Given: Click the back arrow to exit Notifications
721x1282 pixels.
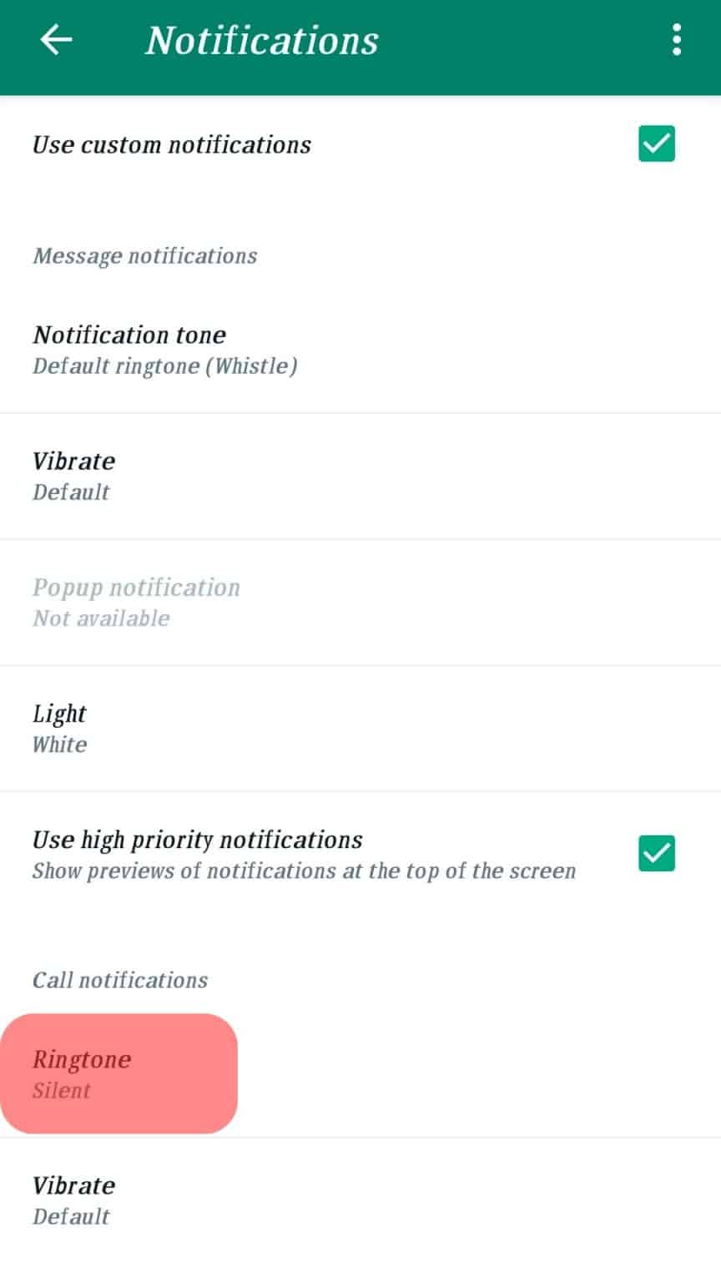Looking at the screenshot, I should [x=55, y=38].
